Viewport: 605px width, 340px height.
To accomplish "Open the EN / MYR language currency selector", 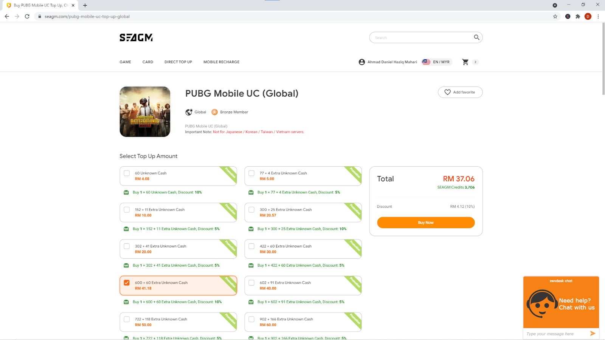I will pyautogui.click(x=437, y=62).
